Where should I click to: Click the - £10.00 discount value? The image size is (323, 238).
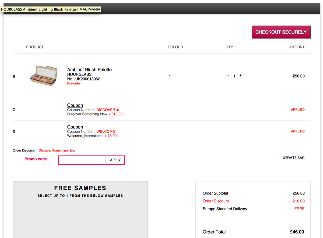coord(297,201)
